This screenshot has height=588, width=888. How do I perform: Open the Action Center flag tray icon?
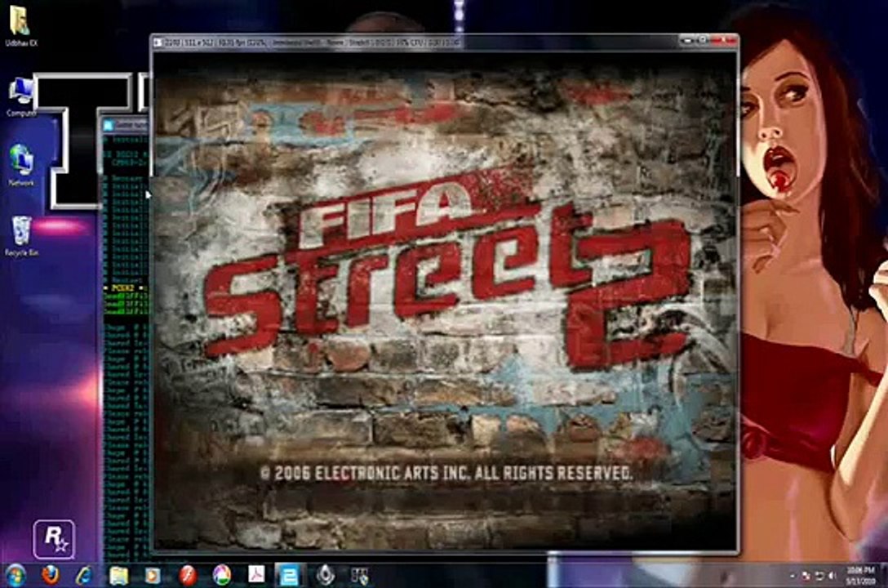pos(806,576)
